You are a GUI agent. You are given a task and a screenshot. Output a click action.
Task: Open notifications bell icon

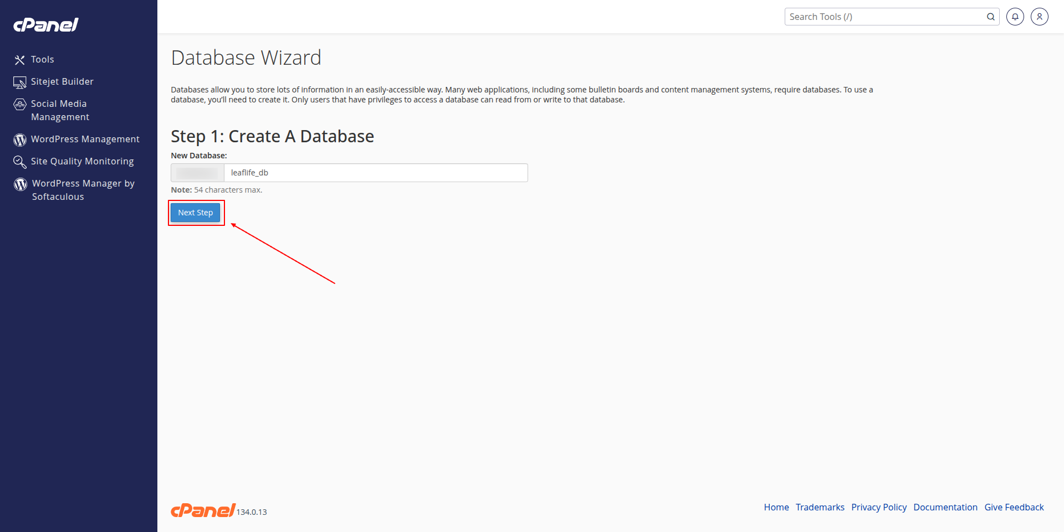click(1015, 17)
